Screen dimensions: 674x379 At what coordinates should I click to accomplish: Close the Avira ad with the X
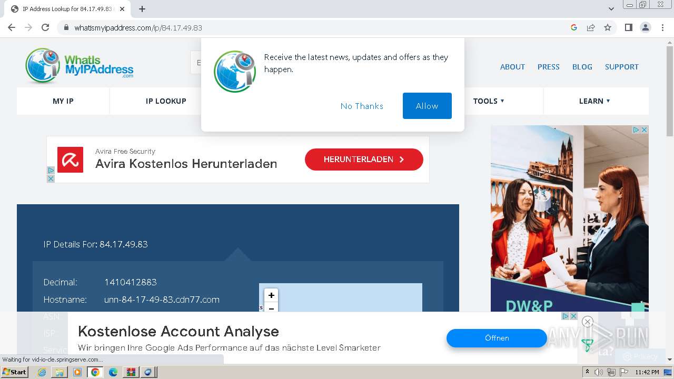click(51, 179)
